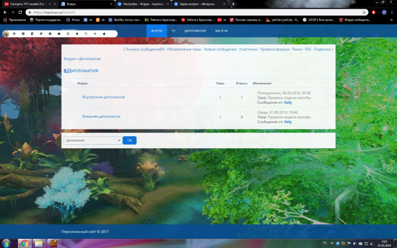Click the Правила форума link
This screenshot has height=248, width=397.
coord(275,50)
